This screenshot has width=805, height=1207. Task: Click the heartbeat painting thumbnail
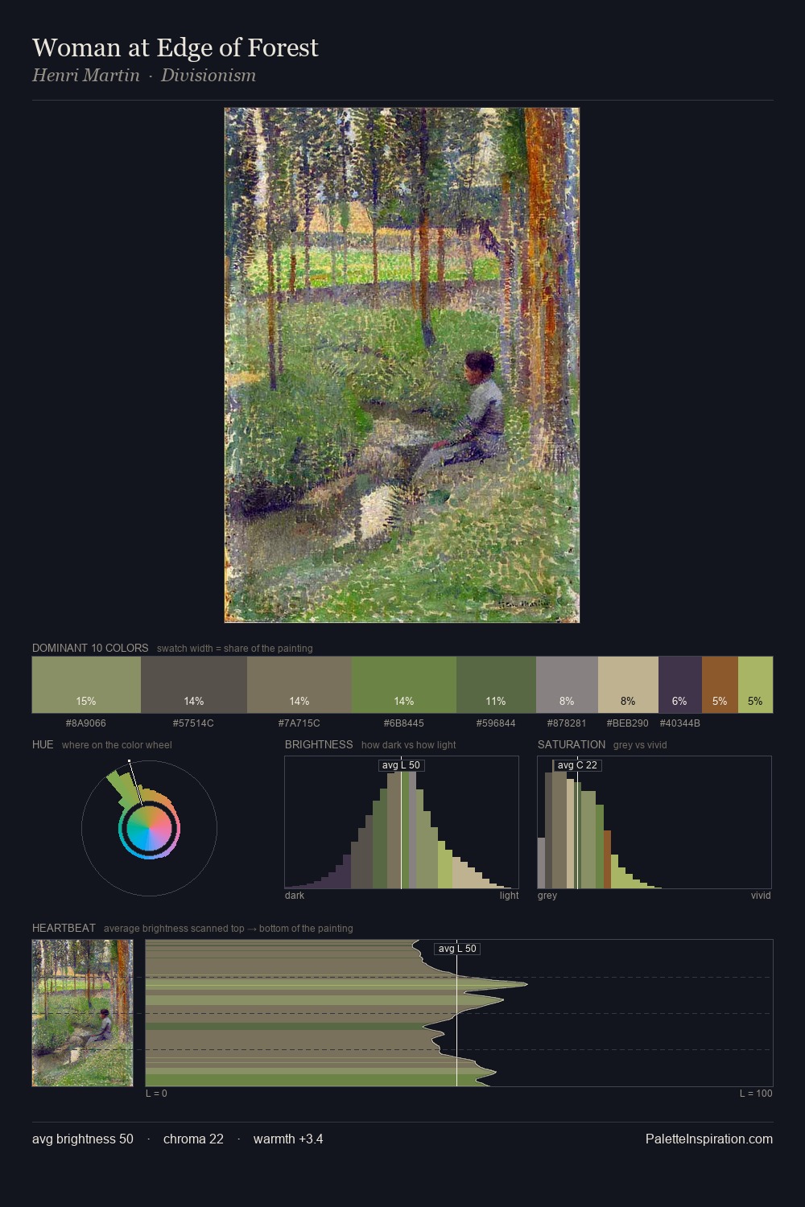point(82,1013)
